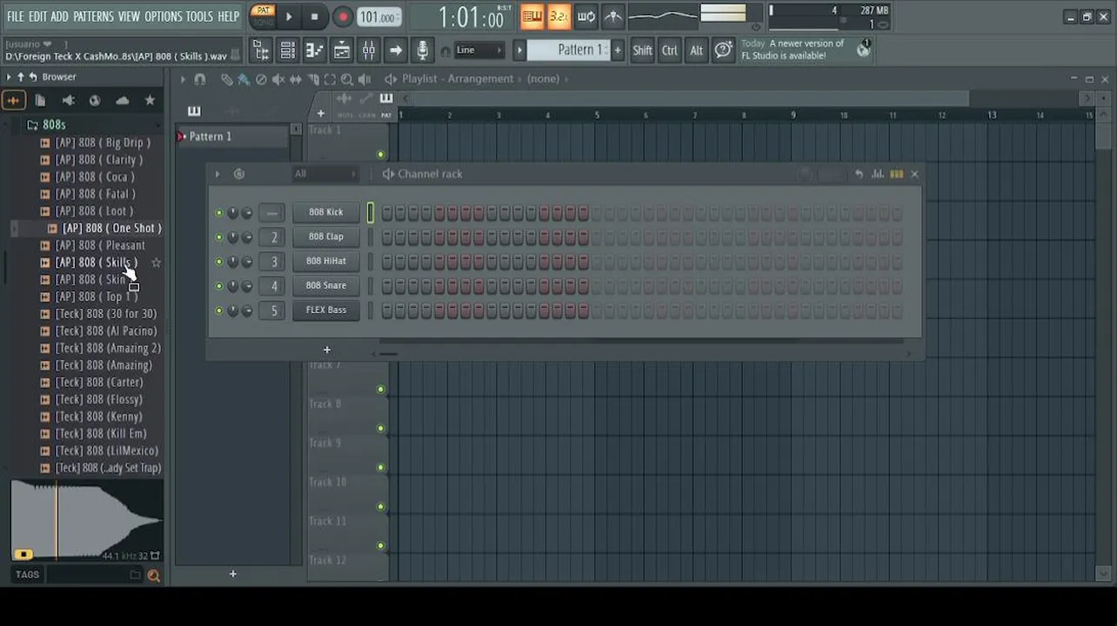Mute the 808 Kick channel green LED
The image size is (1117, 626).
[218, 213]
